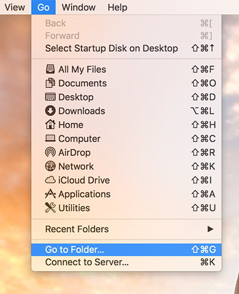Expand the Recent Folders submenu arrow
Image resolution: width=239 pixels, height=294 pixels.
[x=210, y=229]
